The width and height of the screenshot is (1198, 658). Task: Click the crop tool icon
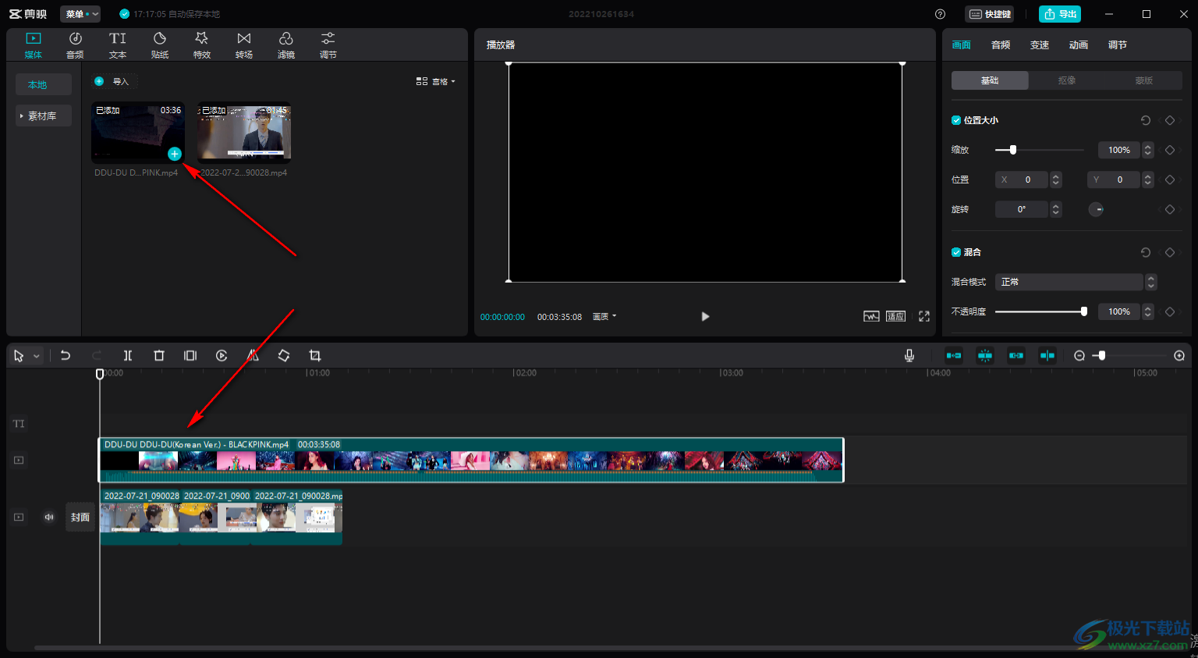click(315, 355)
